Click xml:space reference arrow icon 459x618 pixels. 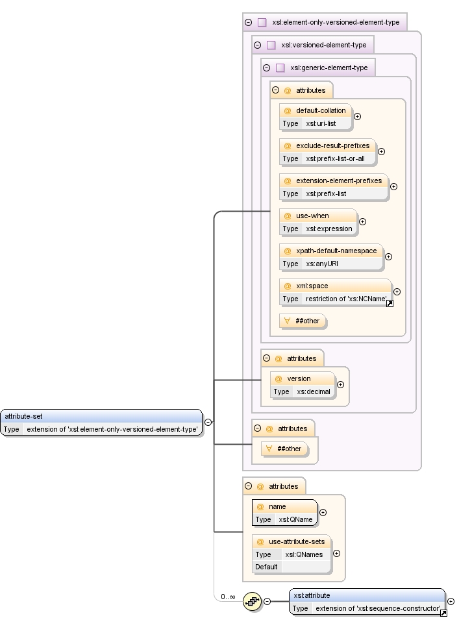(x=390, y=304)
